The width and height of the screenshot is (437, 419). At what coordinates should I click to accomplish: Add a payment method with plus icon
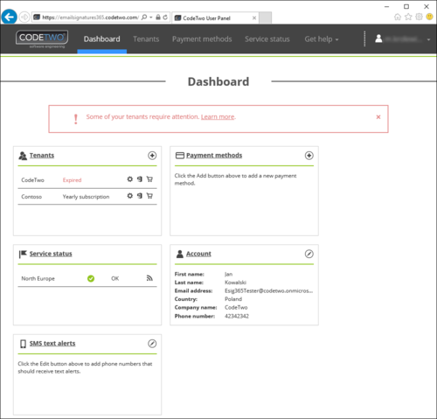point(309,156)
